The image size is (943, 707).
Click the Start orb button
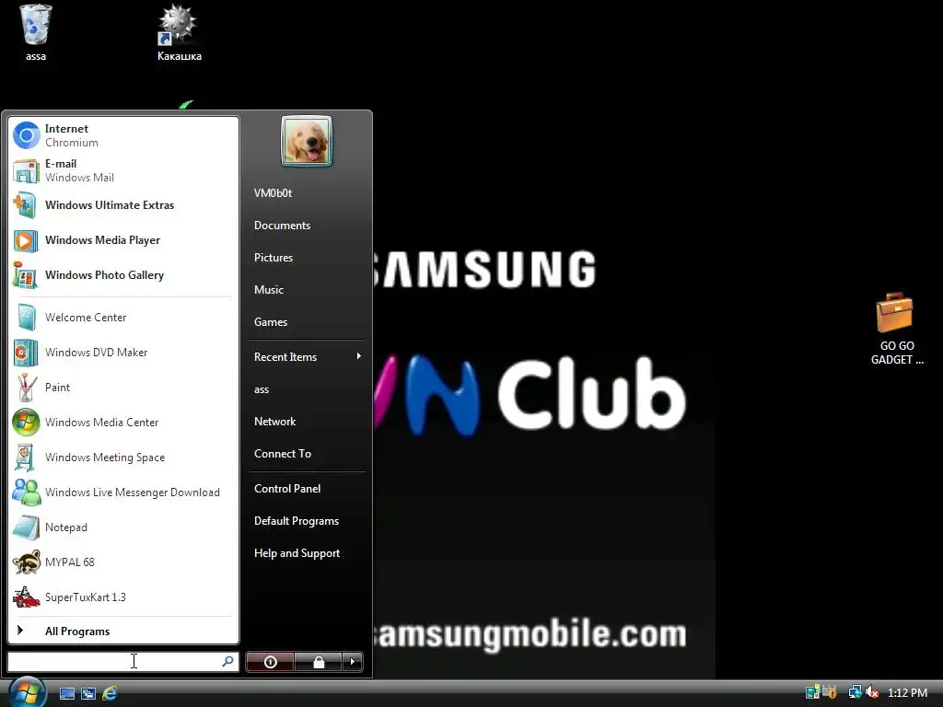(x=27, y=692)
